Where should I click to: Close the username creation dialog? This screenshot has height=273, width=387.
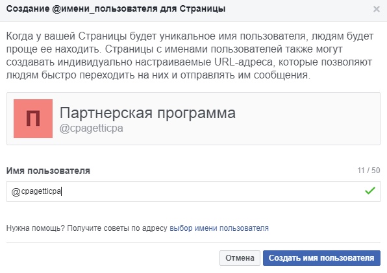[377, 9]
